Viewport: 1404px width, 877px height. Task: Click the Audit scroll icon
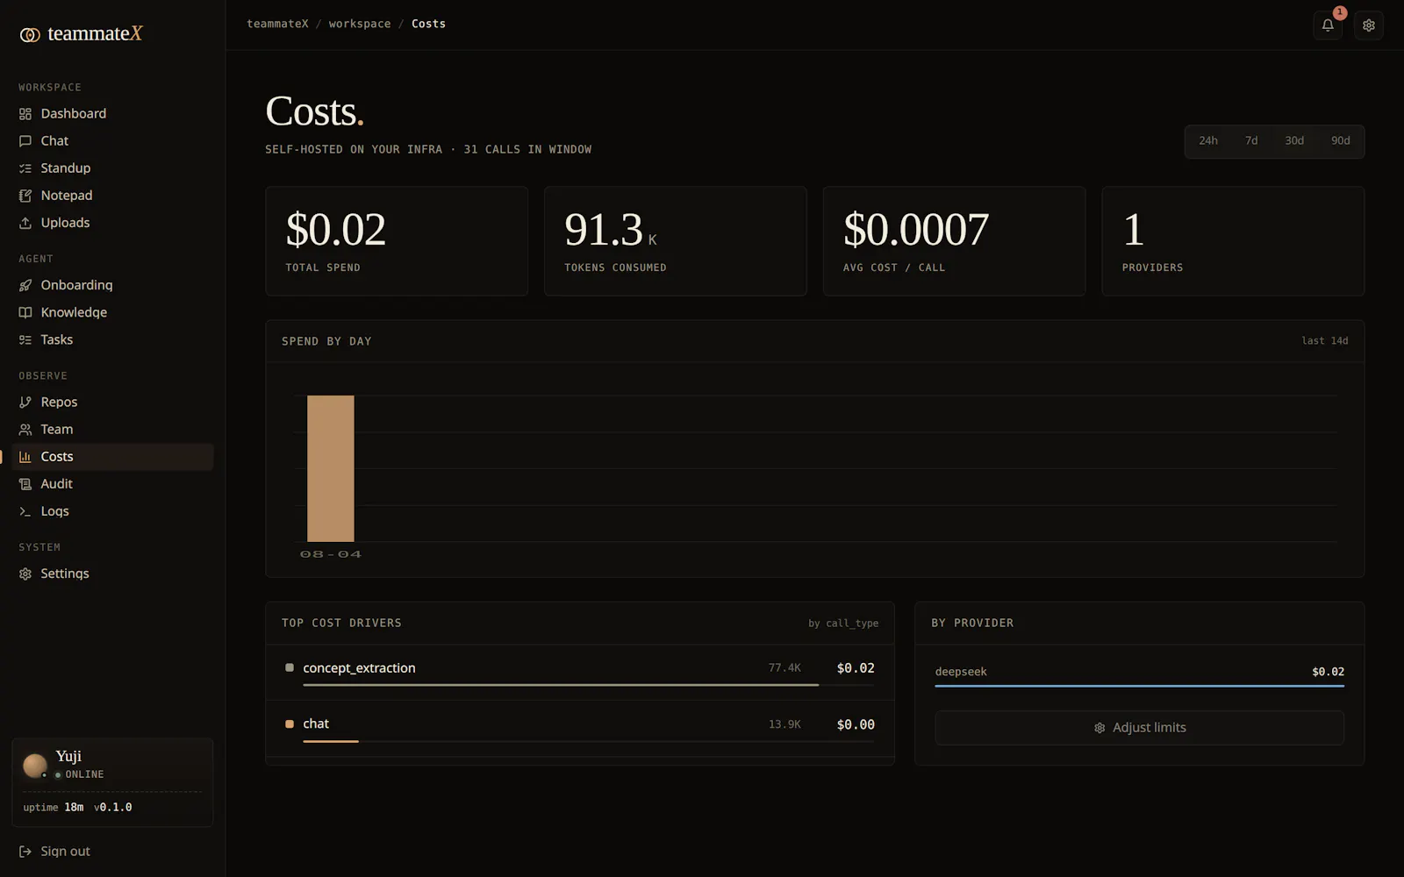coord(25,484)
